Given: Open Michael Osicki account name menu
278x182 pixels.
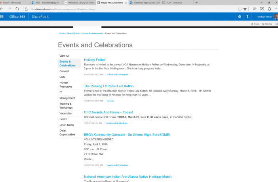Looking at the screenshot, I should (x=265, y=17).
